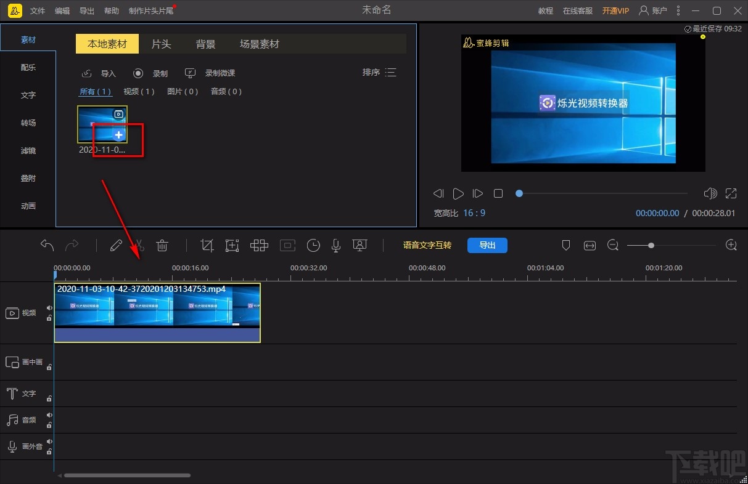Click 语音文字互转 link
This screenshot has width=748, height=484.
point(427,245)
